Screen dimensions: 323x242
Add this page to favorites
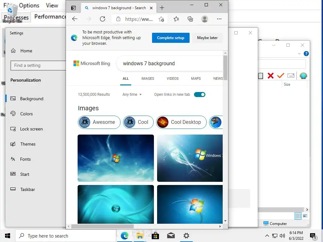[x=161, y=19]
